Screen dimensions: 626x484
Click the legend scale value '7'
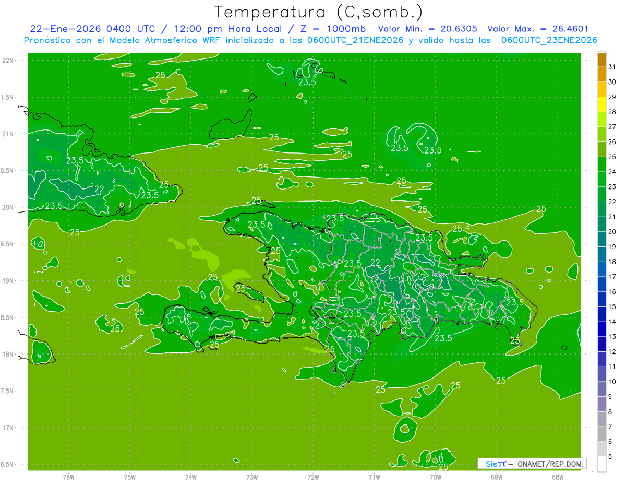point(610,427)
